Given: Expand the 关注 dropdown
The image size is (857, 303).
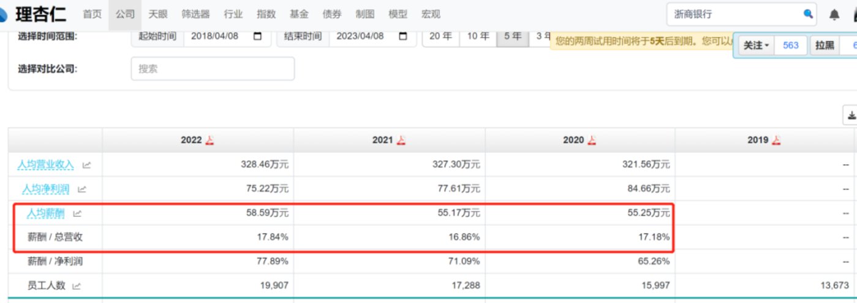Looking at the screenshot, I should [756, 45].
